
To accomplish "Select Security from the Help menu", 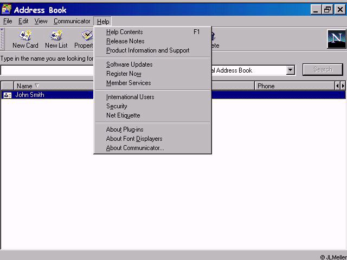I will 153,106.
